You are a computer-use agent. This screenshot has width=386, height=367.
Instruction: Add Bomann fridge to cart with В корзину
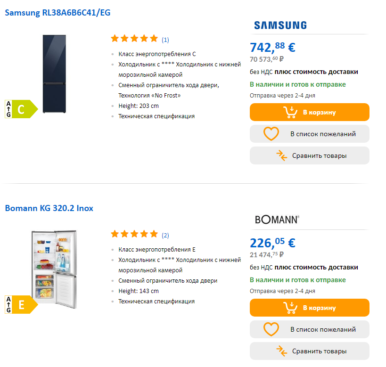(310, 308)
